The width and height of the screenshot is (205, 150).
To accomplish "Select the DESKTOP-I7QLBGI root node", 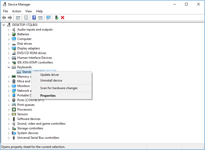I will coord(25,25).
